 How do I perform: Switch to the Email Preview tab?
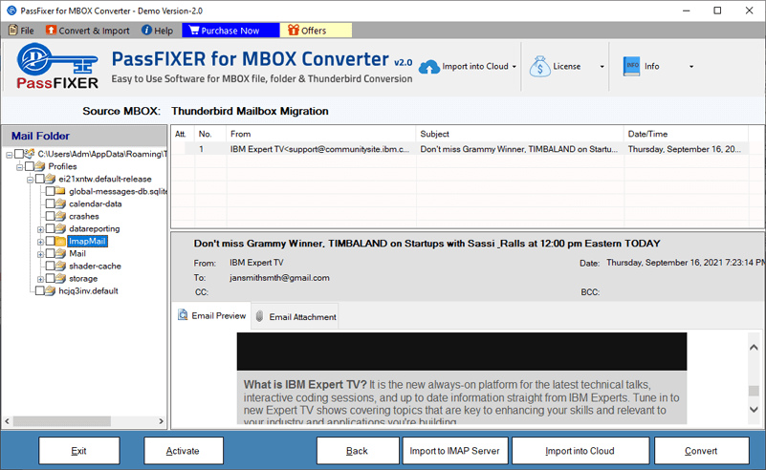212,316
